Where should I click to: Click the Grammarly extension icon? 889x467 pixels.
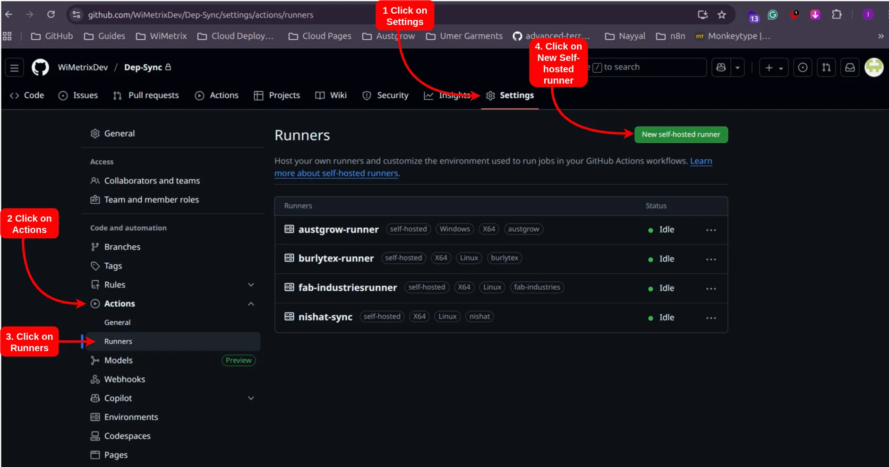(773, 14)
